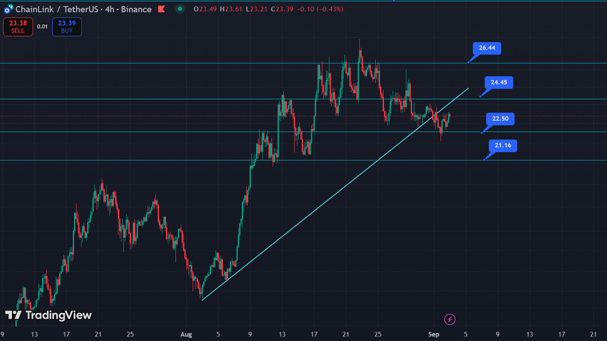Screen dimensions: 607x341
Task: Click the green market status dot
Action: [x=180, y=9]
